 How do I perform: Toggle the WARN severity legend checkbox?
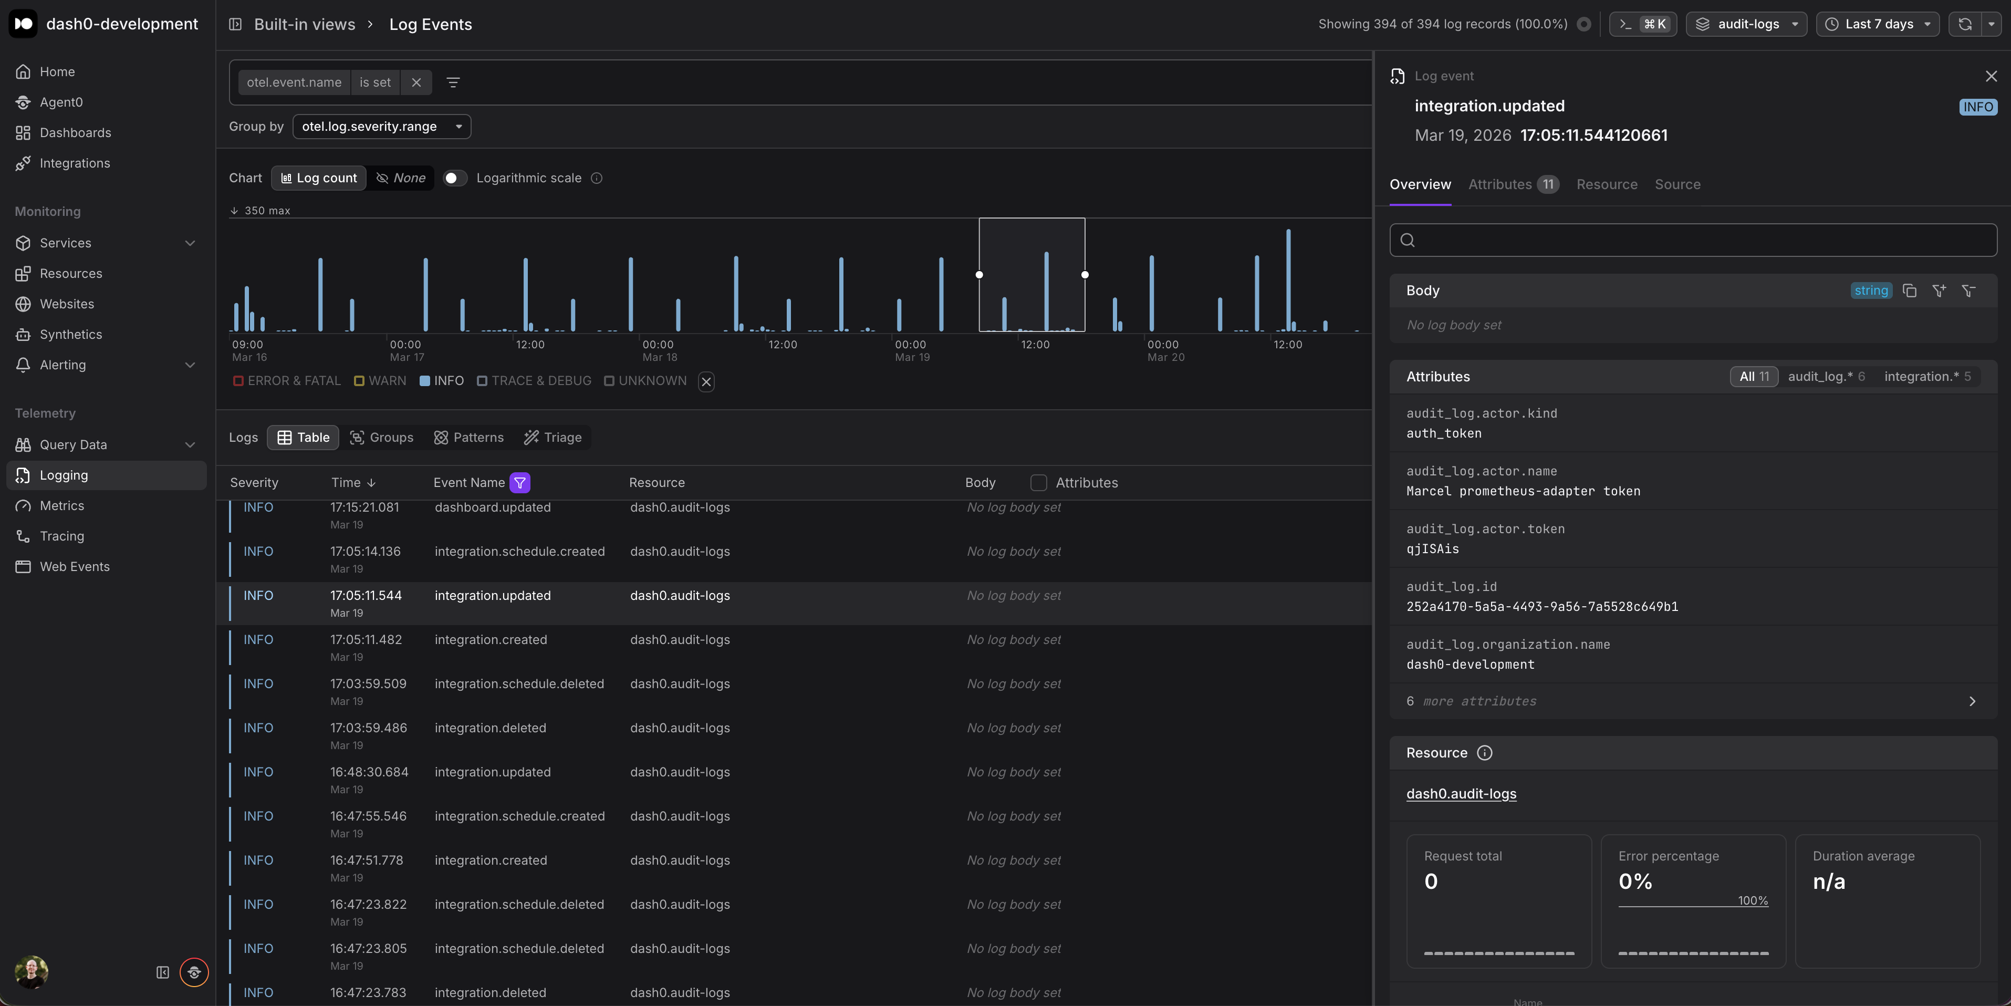tap(359, 381)
